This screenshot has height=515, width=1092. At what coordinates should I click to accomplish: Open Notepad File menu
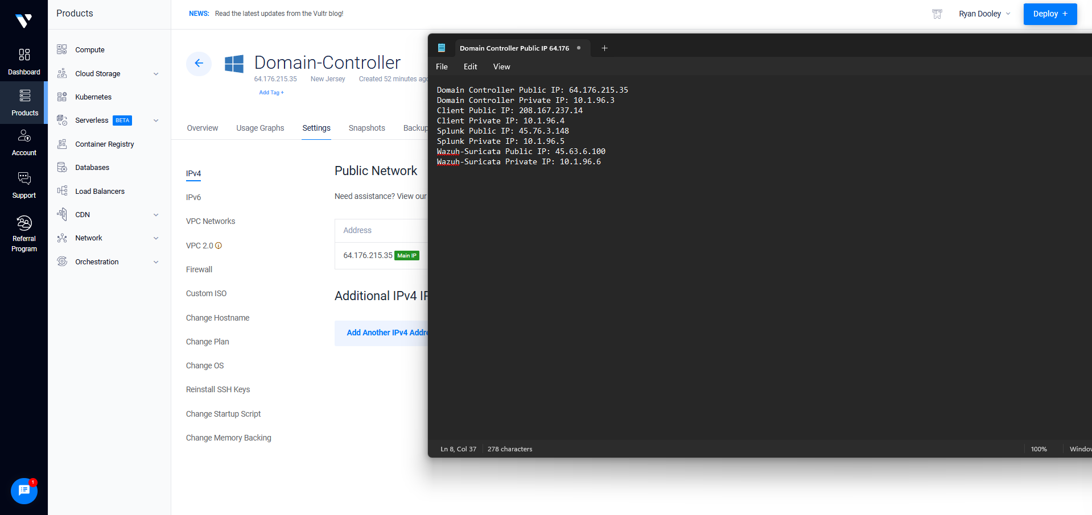pos(442,67)
